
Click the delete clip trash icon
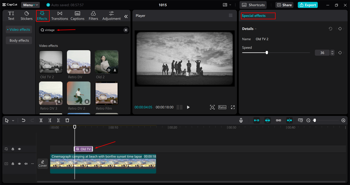click(x=67, y=120)
